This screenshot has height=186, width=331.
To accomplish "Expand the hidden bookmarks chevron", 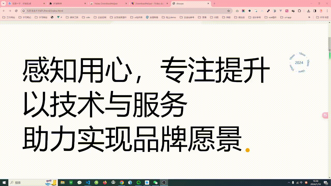I will coord(309,17).
